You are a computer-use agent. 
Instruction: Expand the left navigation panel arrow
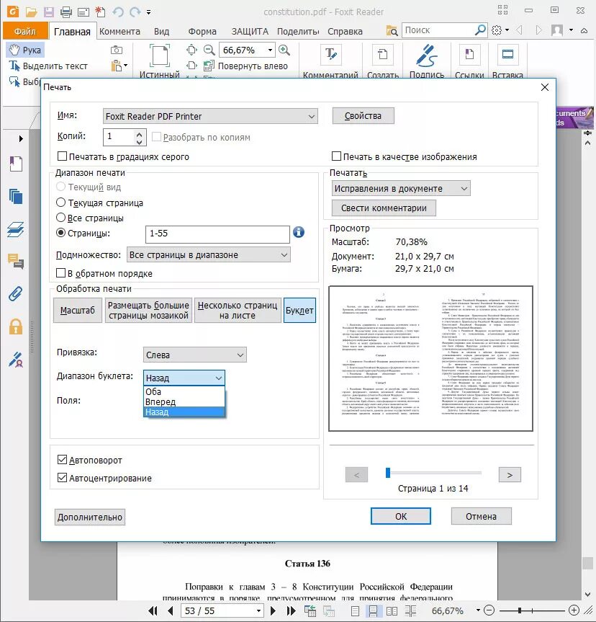pyautogui.click(x=21, y=138)
